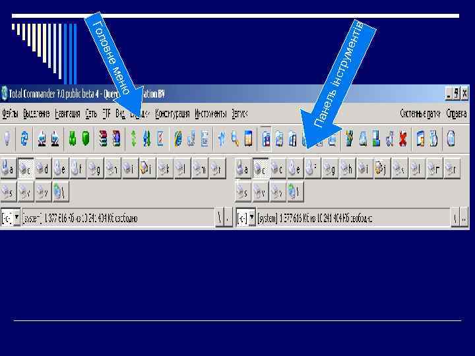The image size is (475, 356).
Task: Click the Total Commander title bar icon
Action: point(4,94)
